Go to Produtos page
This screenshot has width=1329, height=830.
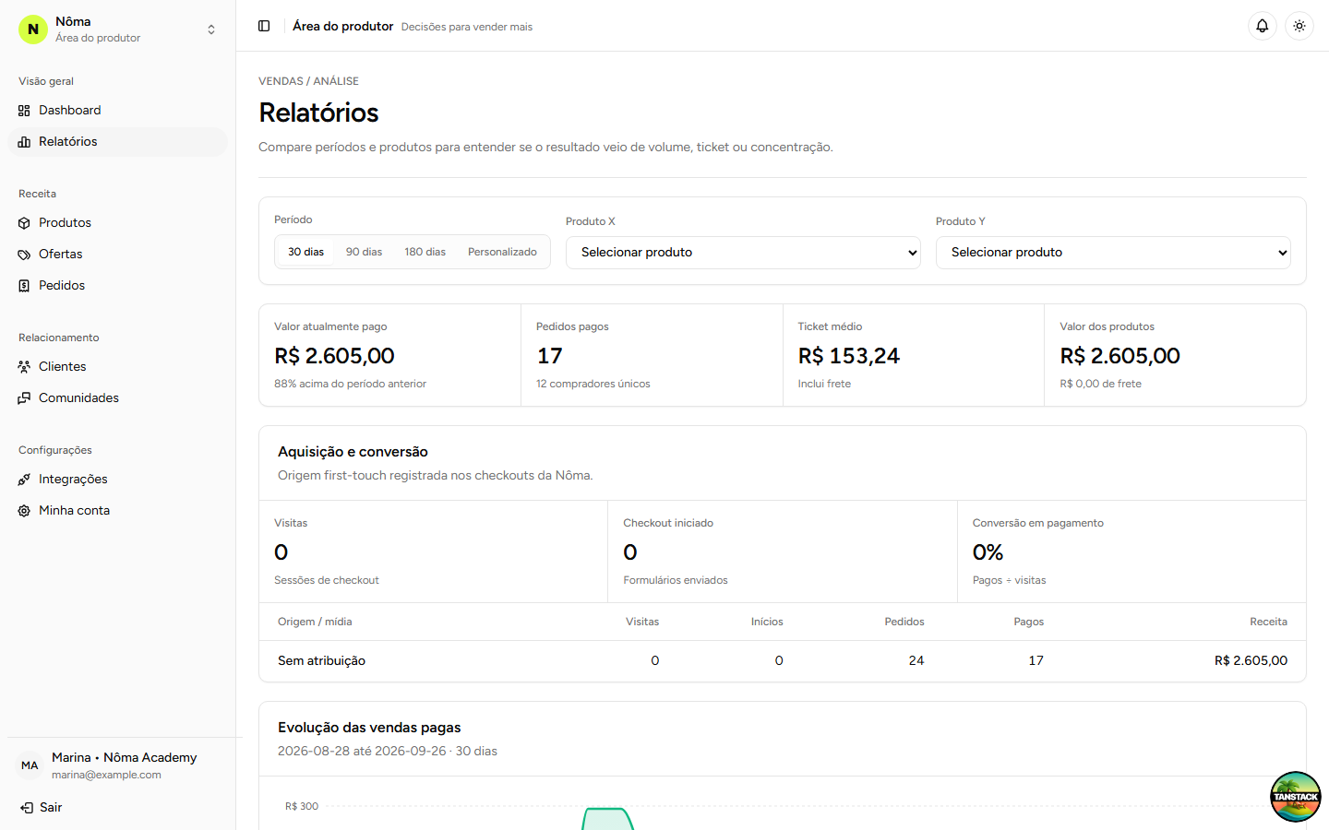[x=117, y=223]
